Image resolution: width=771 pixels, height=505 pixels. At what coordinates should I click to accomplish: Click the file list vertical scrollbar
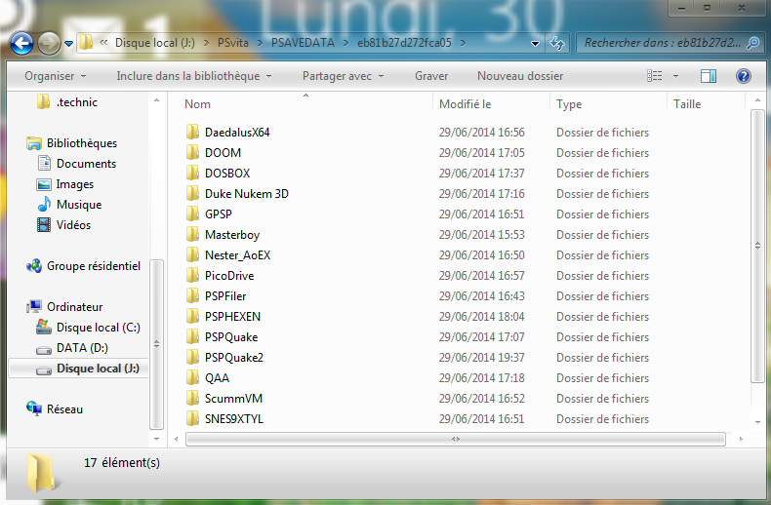point(757,246)
